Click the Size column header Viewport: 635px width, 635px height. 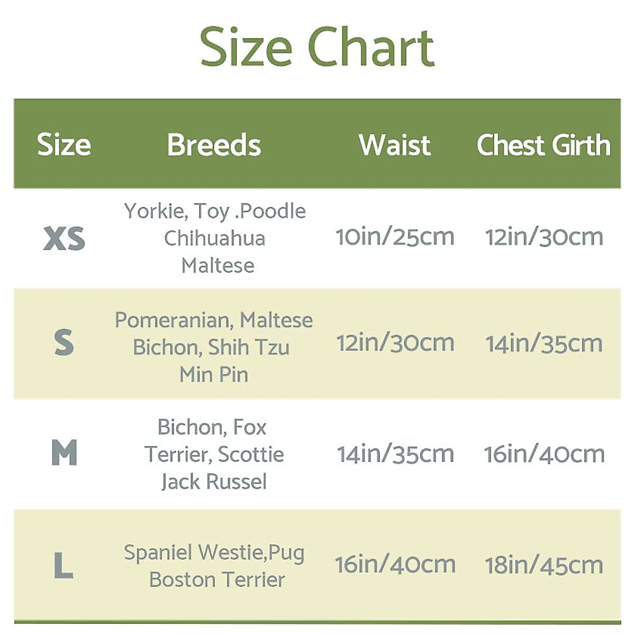coord(64,145)
